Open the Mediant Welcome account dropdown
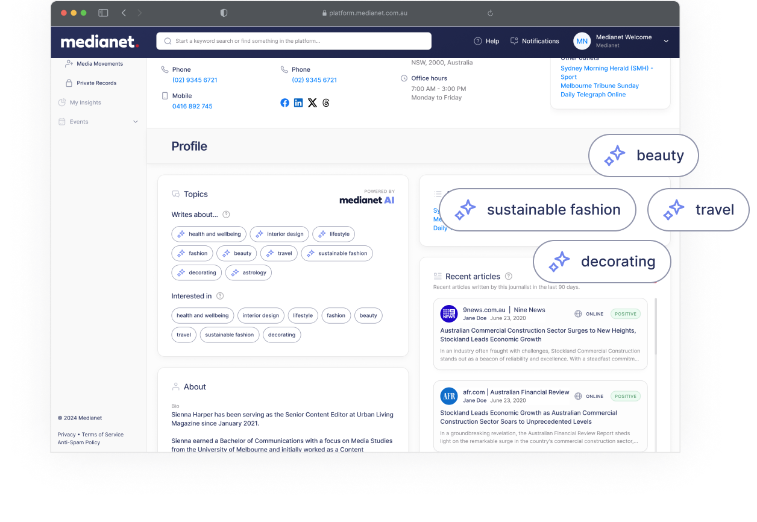757x522 pixels. point(666,42)
